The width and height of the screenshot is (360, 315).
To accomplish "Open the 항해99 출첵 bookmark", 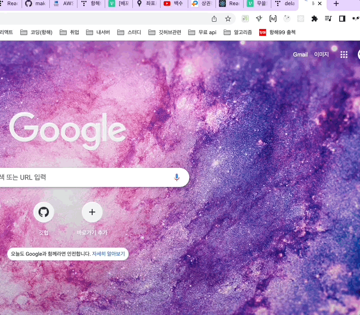I will 277,32.
